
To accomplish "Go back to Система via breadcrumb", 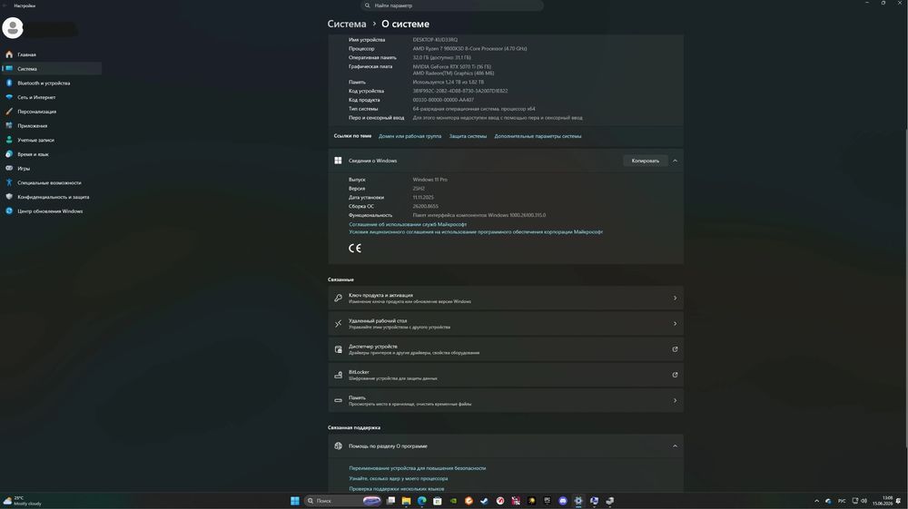I will [x=346, y=24].
